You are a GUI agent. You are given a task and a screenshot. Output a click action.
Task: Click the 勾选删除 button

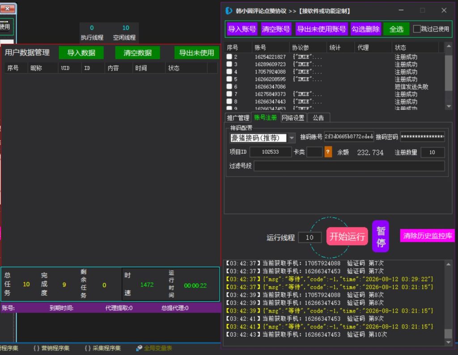[x=365, y=29]
